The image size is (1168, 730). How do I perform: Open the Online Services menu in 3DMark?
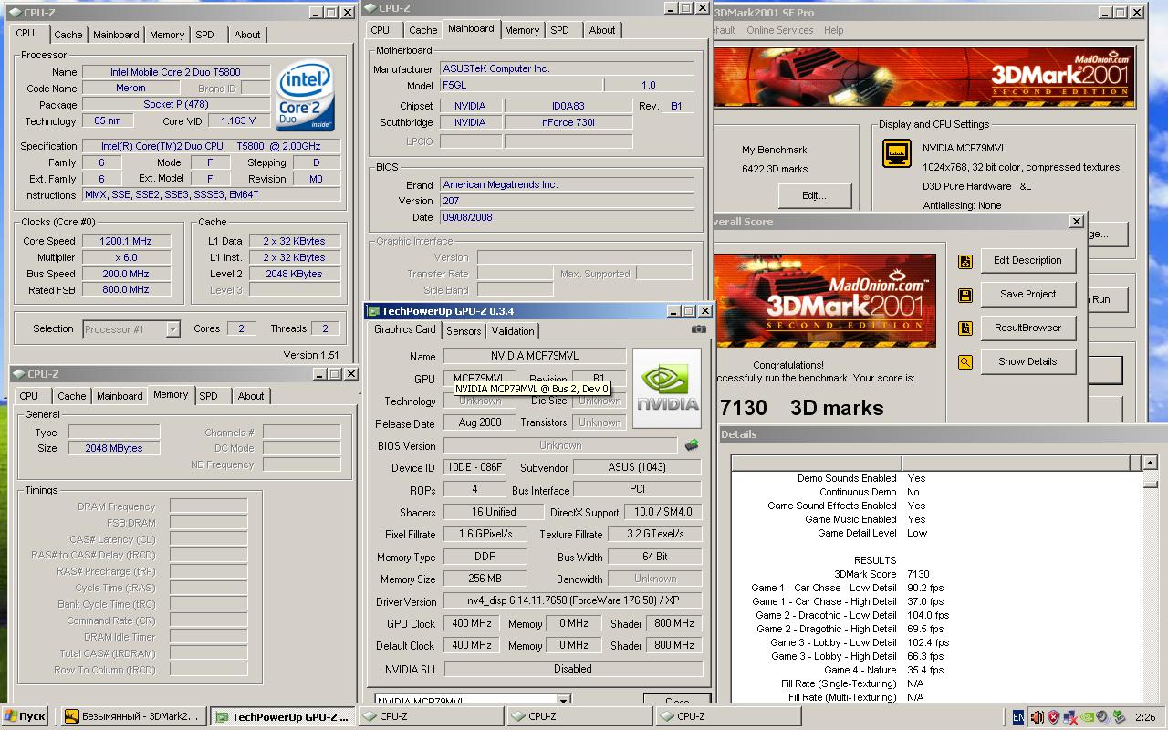(x=779, y=30)
